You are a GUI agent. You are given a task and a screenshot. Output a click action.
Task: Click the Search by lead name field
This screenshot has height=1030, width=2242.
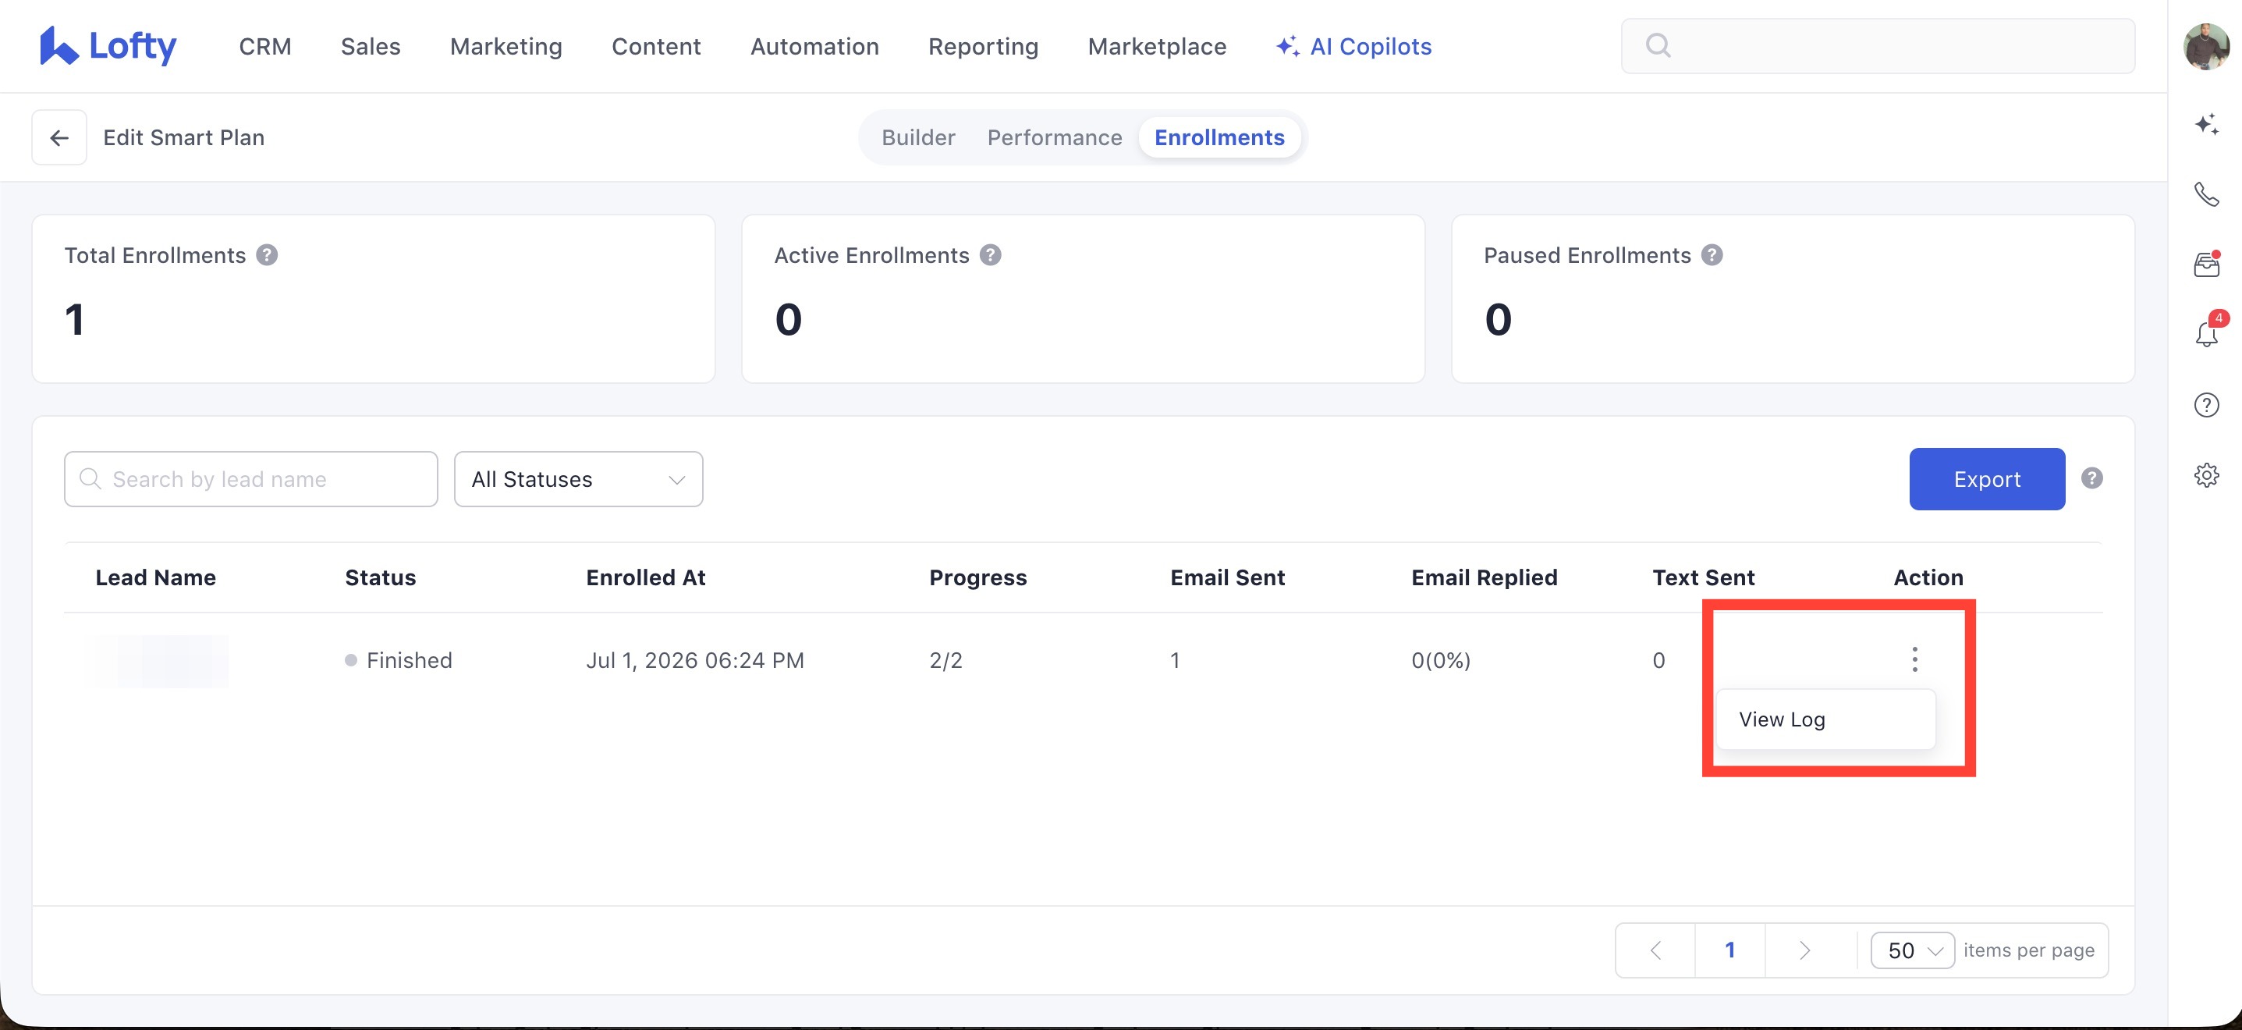[250, 479]
